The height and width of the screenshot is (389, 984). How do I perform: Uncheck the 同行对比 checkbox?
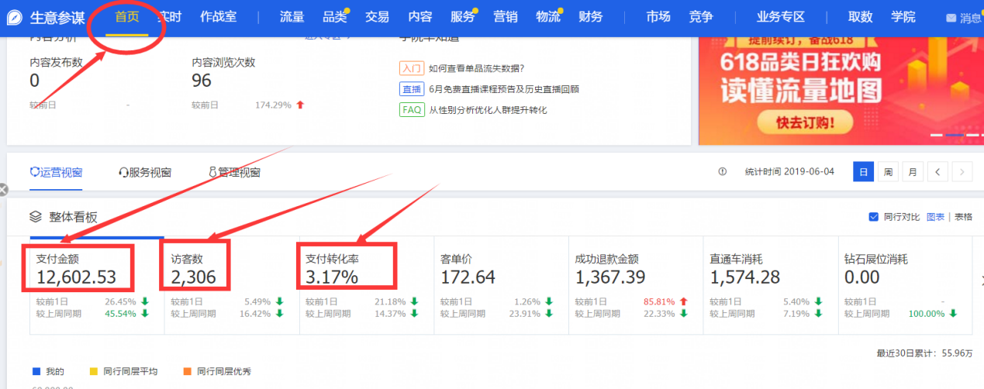pos(874,217)
